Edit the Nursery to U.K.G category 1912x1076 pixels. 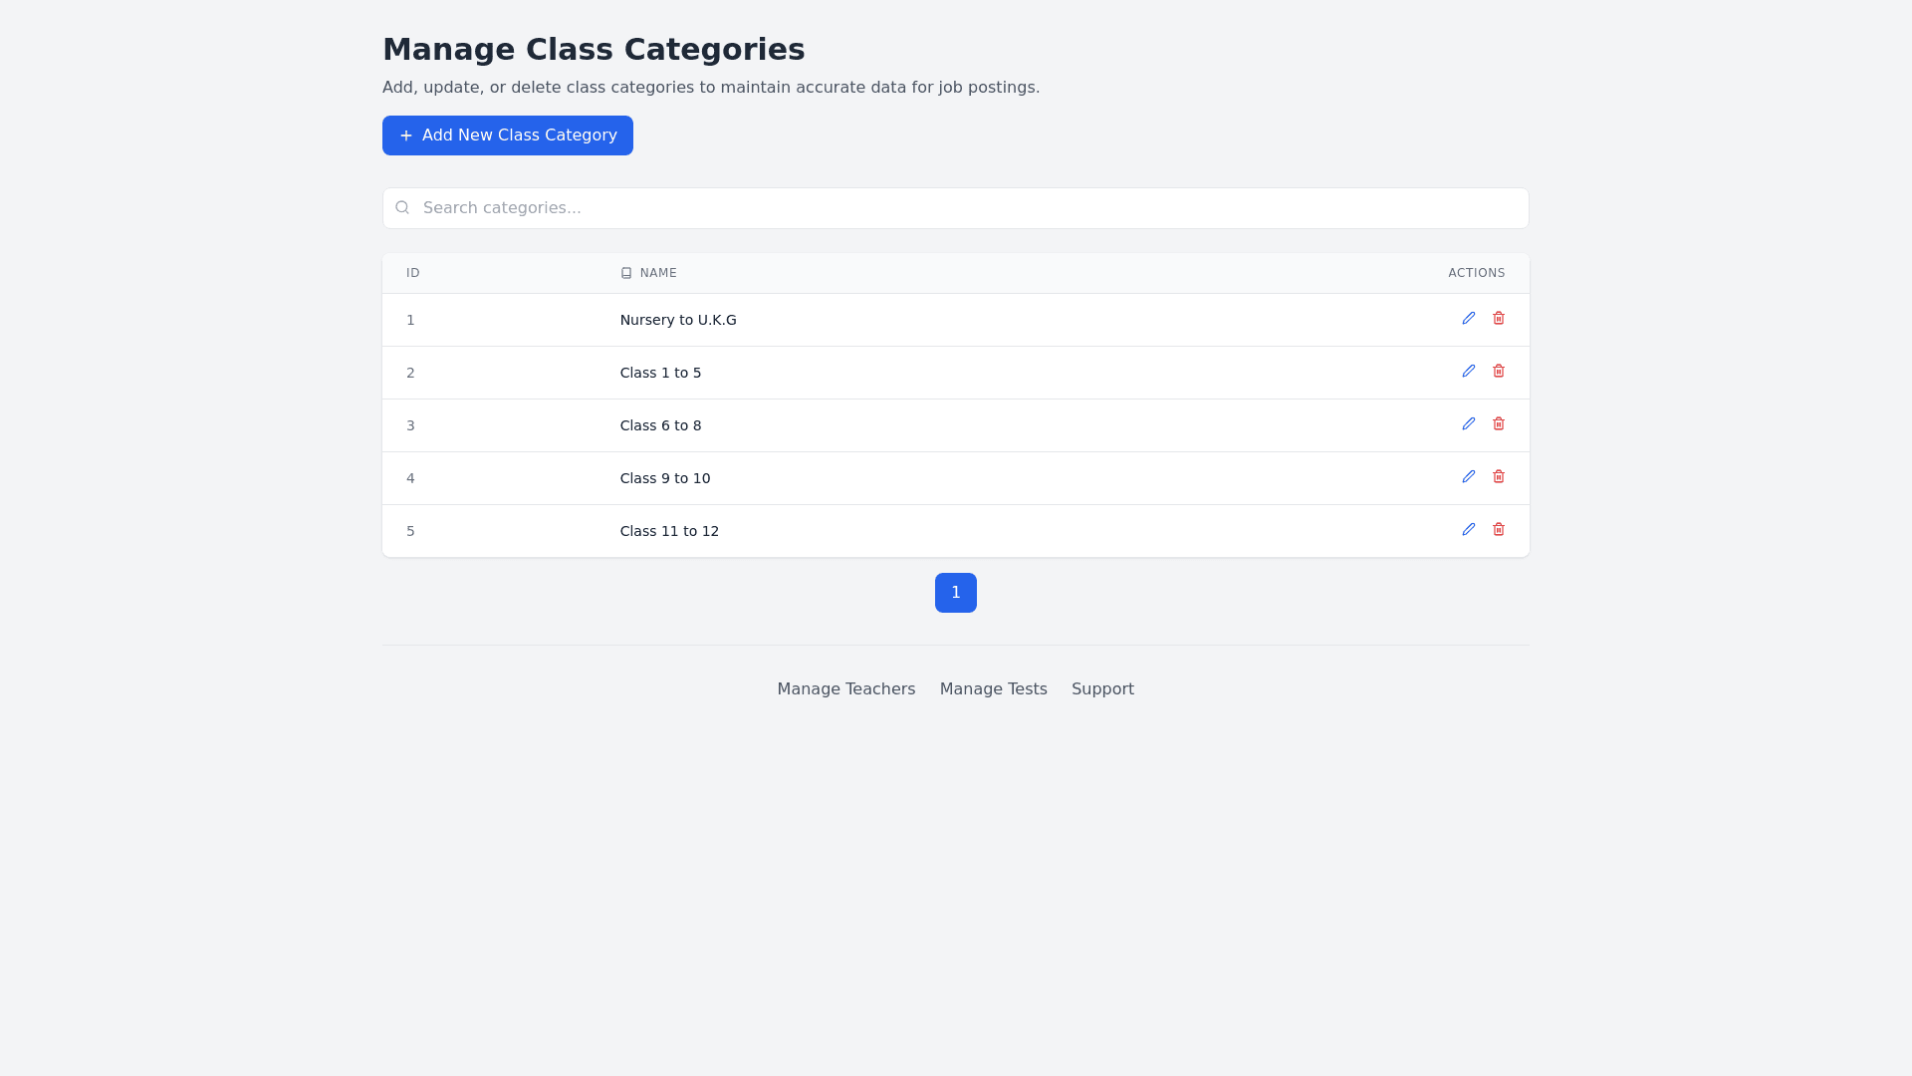(x=1468, y=319)
